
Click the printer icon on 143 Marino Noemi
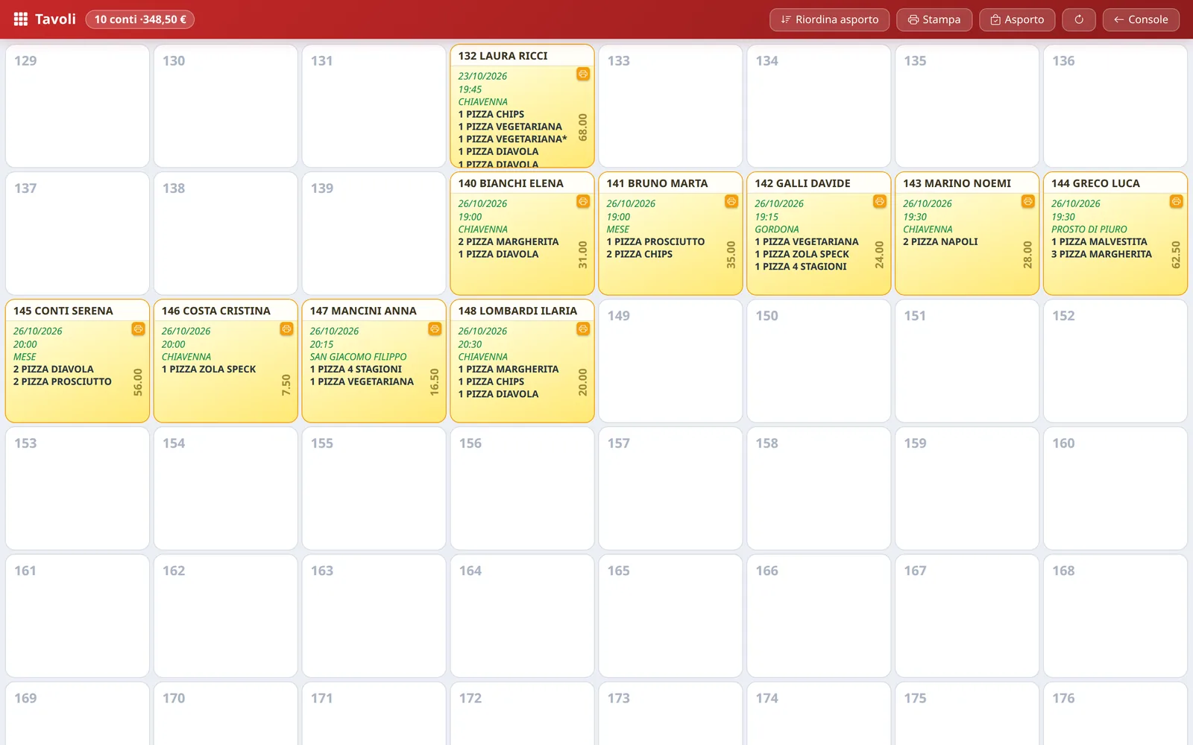1028,201
